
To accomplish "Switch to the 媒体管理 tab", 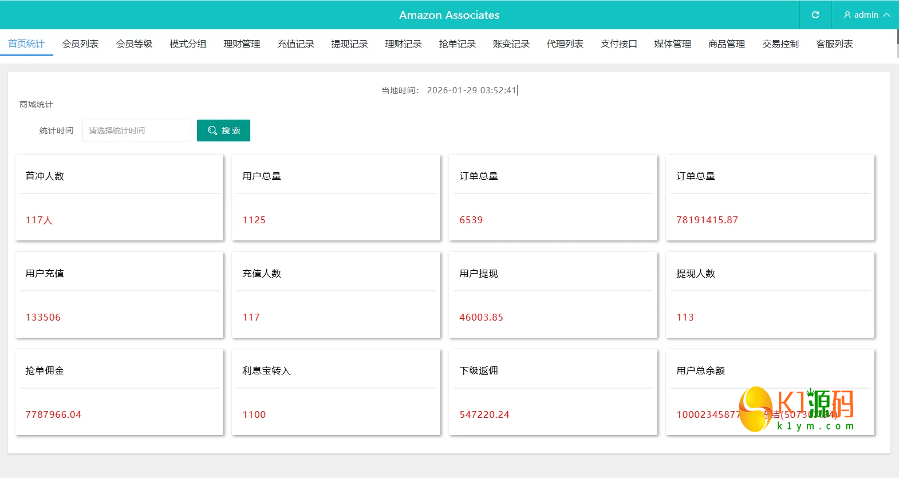I will point(672,44).
